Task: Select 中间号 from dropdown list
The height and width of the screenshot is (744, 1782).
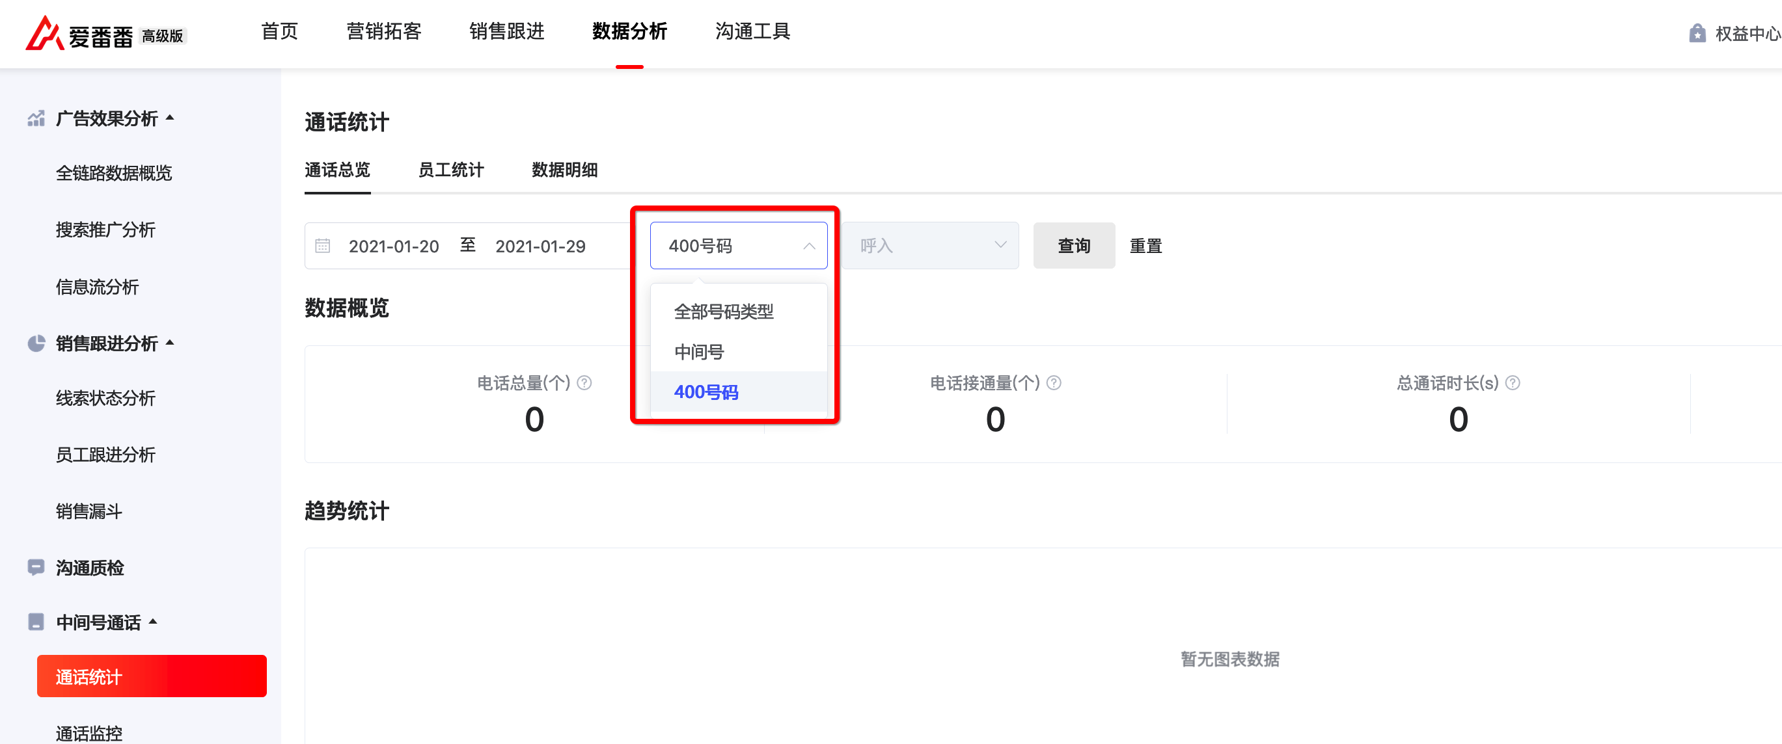Action: click(x=739, y=352)
